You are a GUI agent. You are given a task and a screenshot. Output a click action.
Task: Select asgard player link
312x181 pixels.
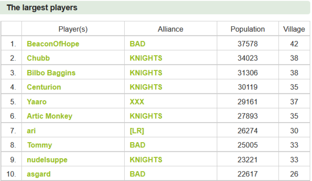[x=39, y=174]
